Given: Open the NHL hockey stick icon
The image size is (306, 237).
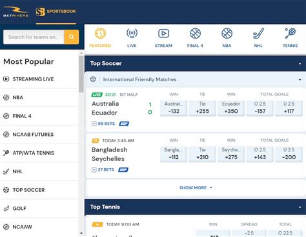Looking at the screenshot, I should [258, 33].
